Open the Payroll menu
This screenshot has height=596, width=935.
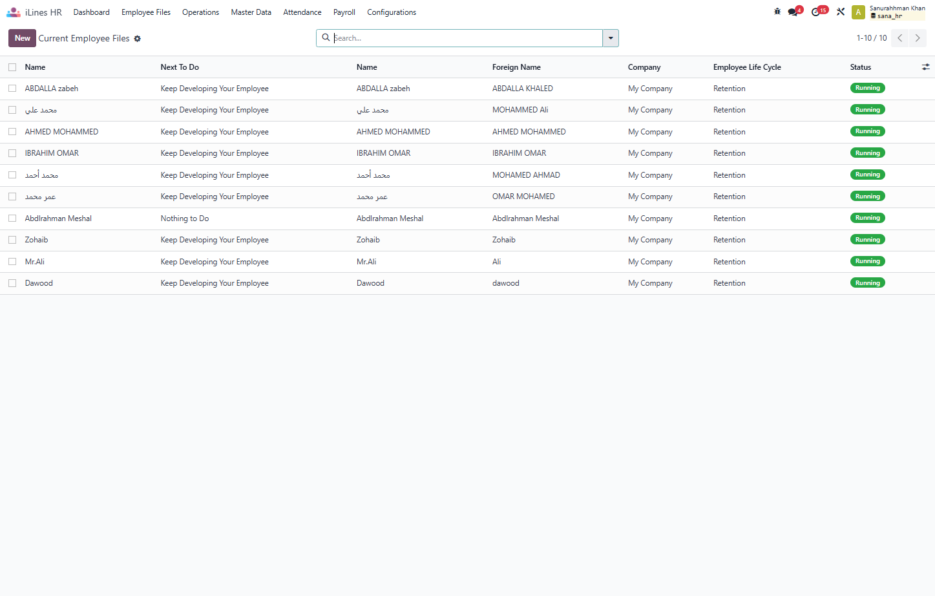click(x=344, y=12)
